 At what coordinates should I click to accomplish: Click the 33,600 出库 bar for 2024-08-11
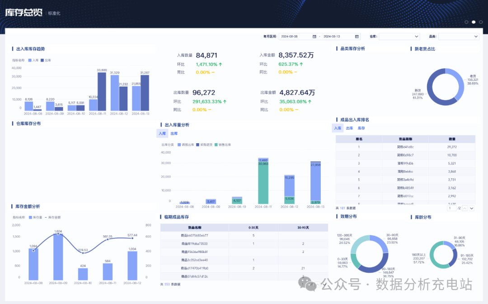tap(102, 92)
